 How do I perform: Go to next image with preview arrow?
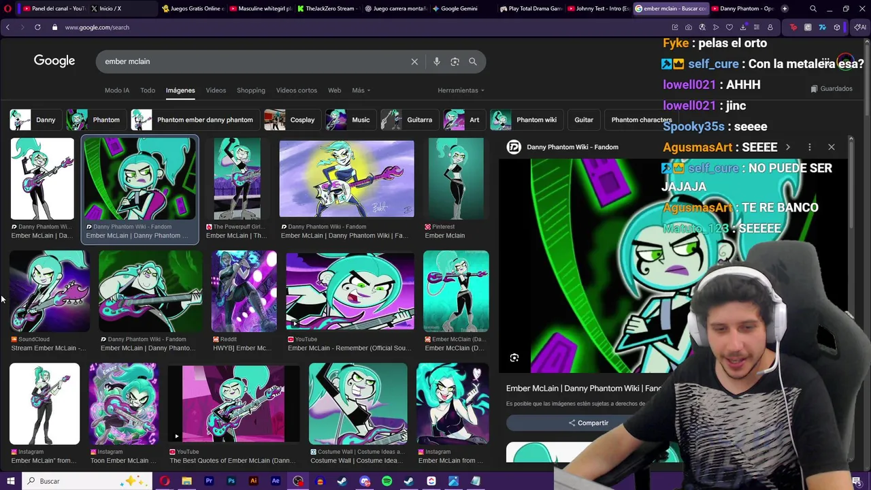788,147
